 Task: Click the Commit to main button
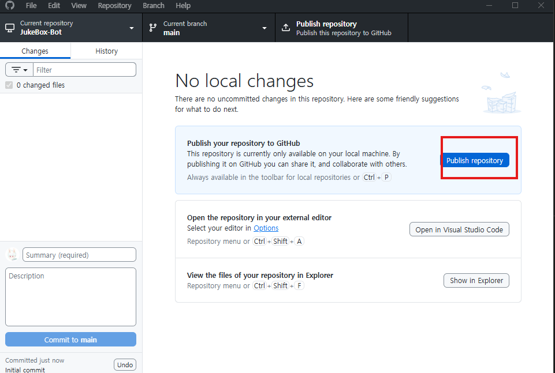[x=71, y=340]
